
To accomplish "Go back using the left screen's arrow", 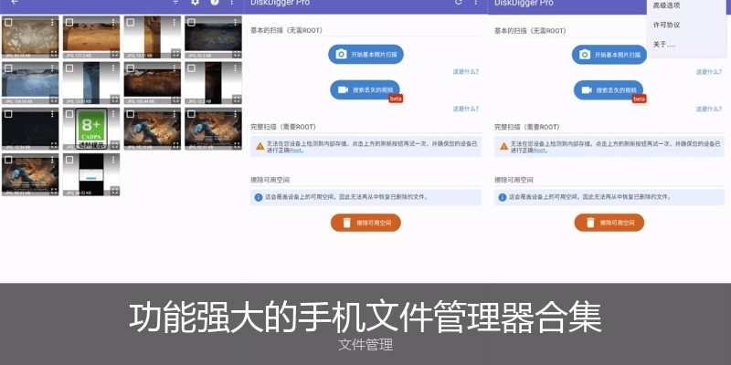I will pos(15,3).
